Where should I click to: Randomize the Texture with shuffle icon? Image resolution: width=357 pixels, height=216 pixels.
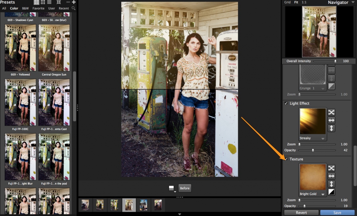point(331,168)
